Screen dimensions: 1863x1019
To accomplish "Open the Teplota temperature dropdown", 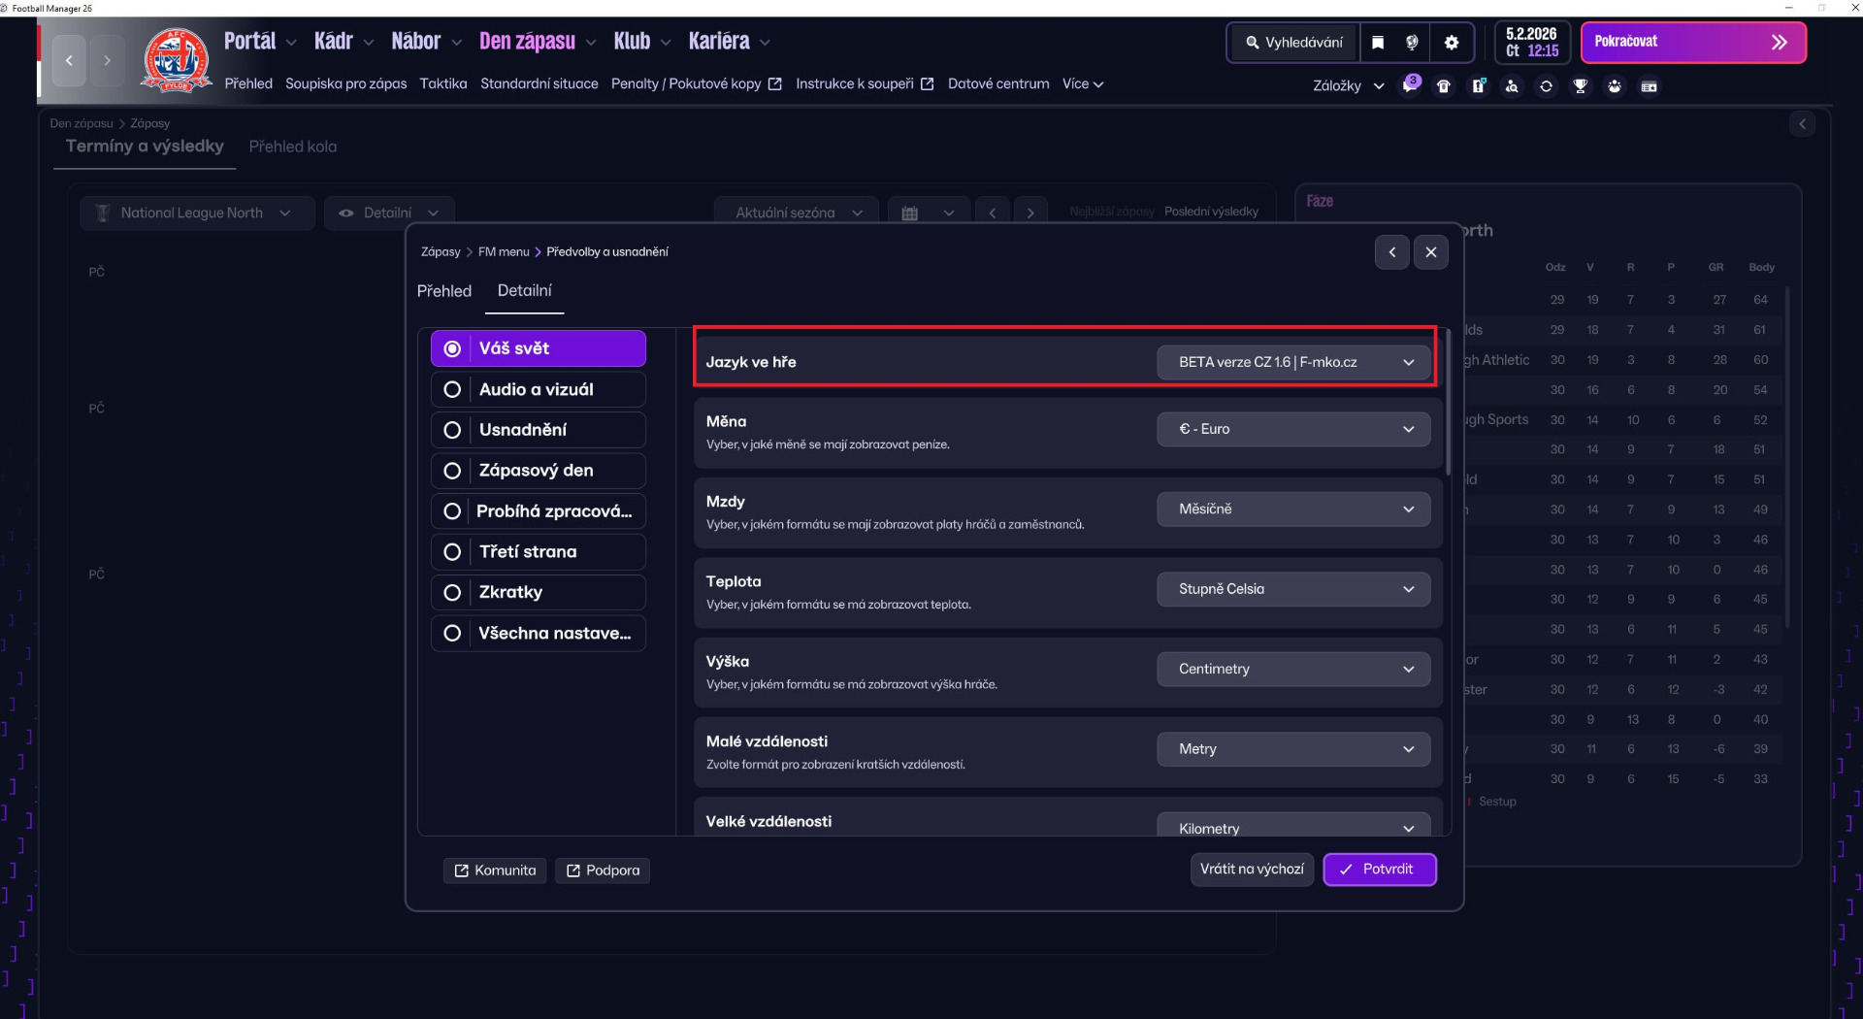I will (x=1292, y=589).
